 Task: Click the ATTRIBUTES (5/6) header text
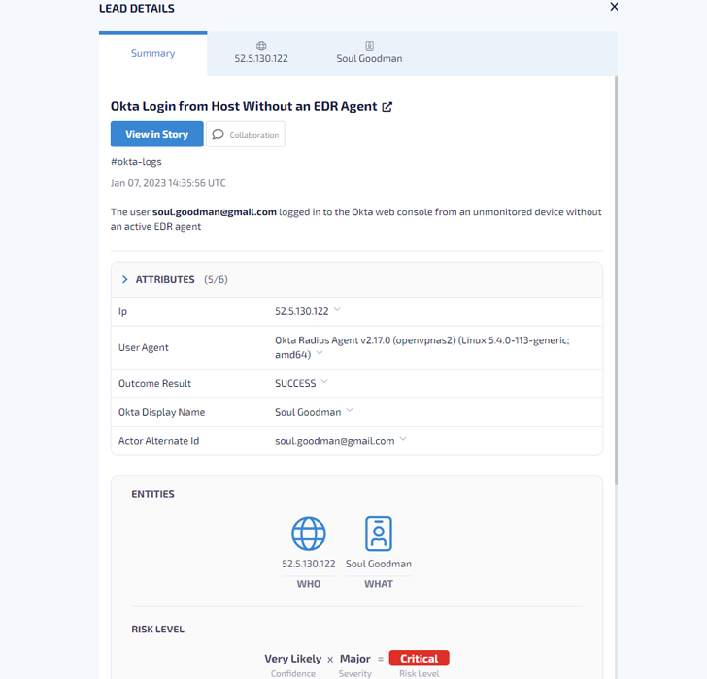tap(182, 279)
